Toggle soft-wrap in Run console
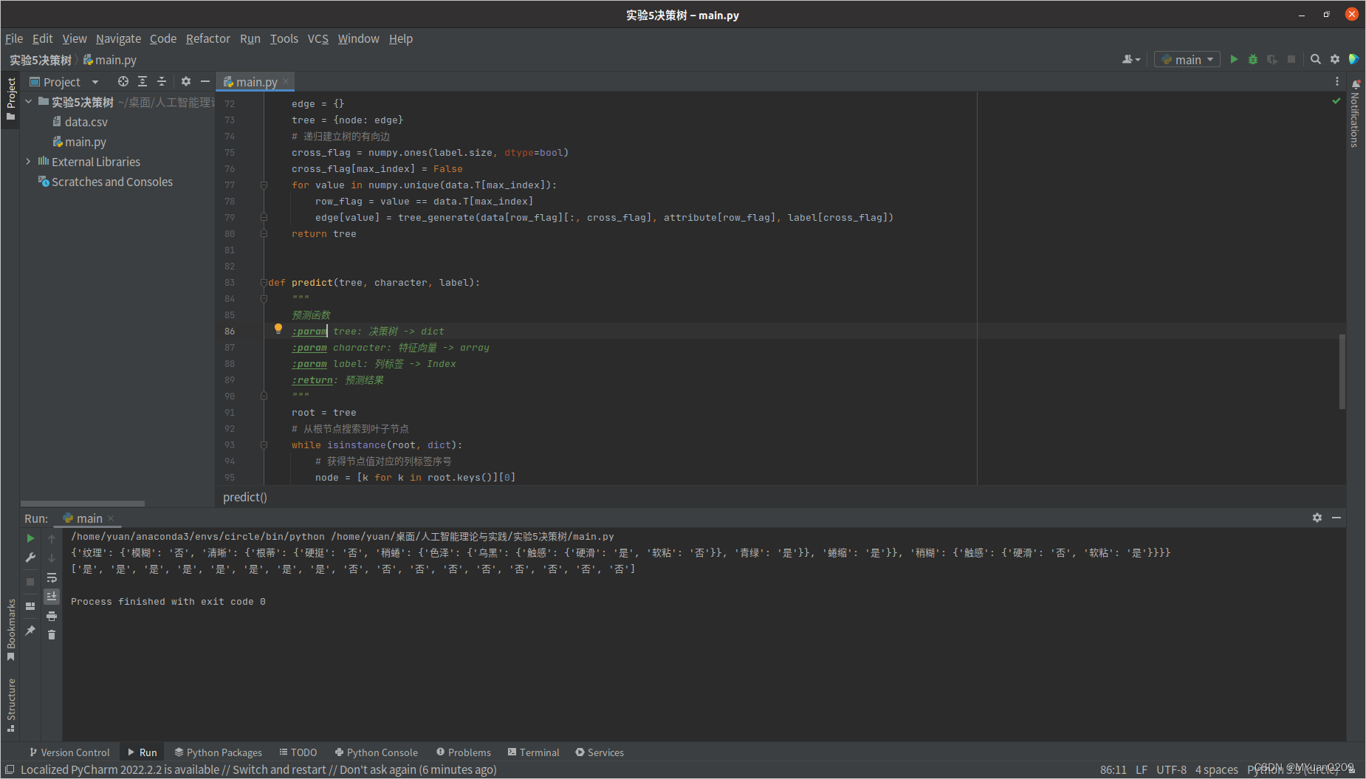The image size is (1366, 779). [52, 577]
